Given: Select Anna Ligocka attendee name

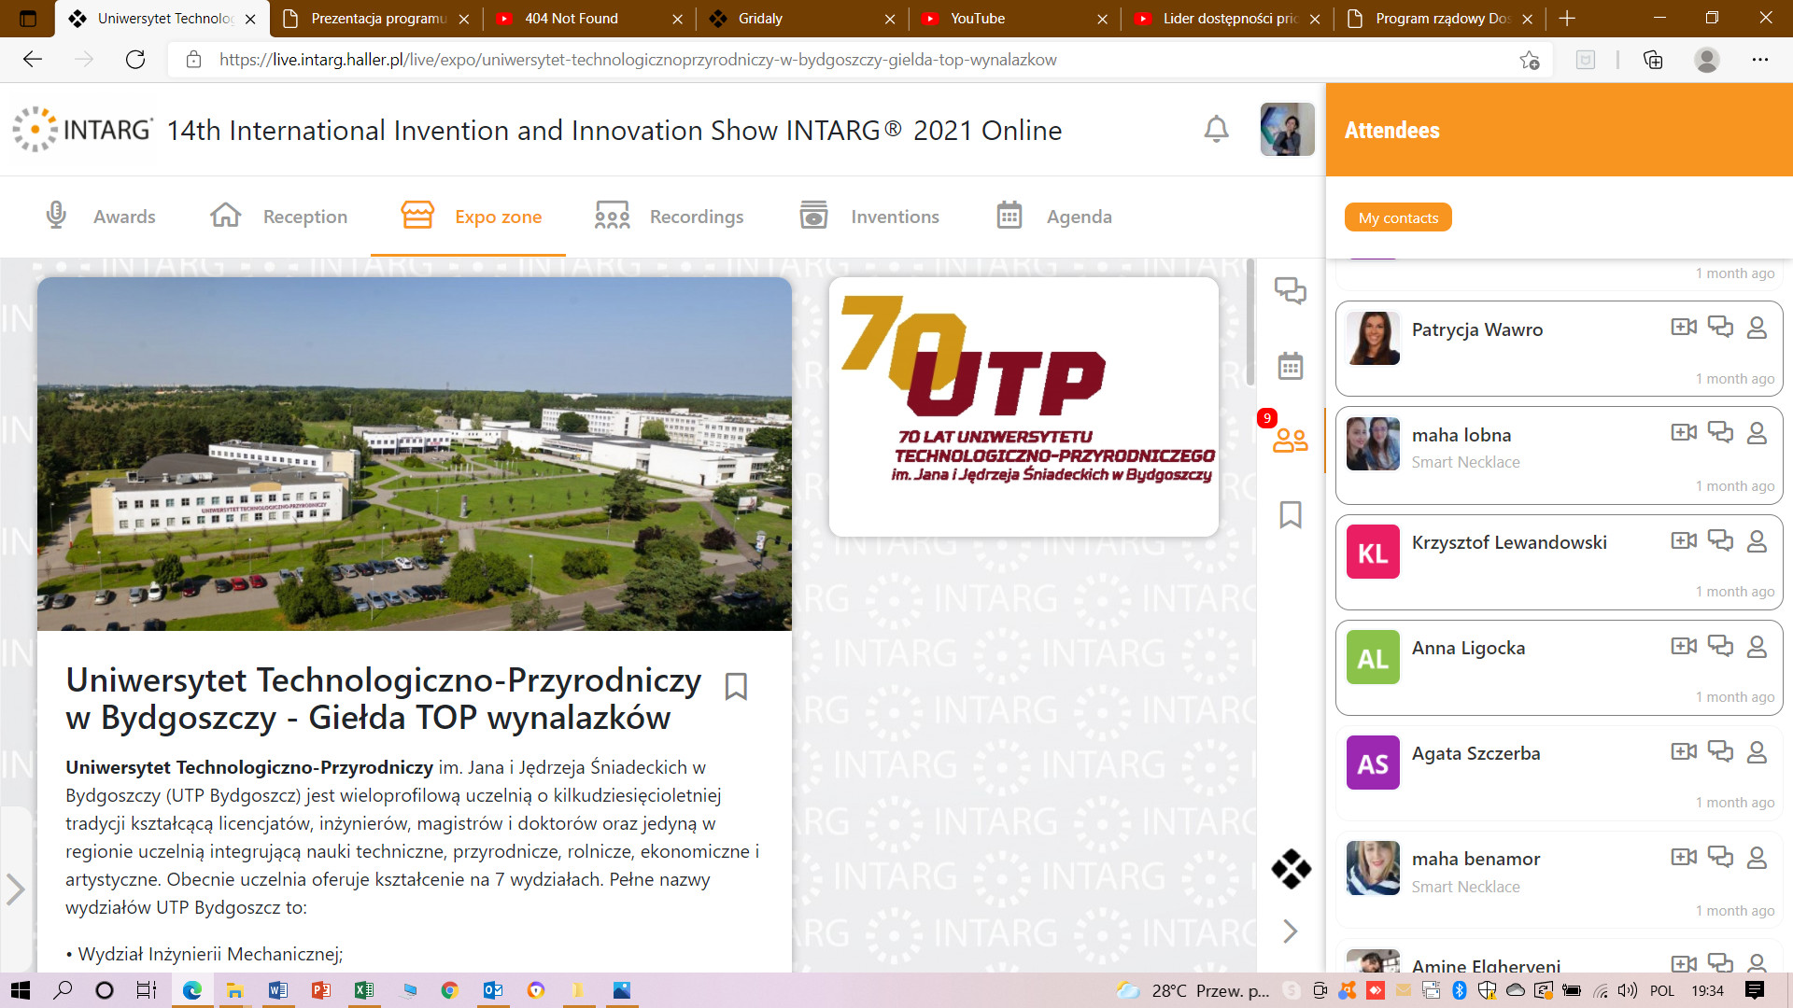Looking at the screenshot, I should coord(1468,648).
